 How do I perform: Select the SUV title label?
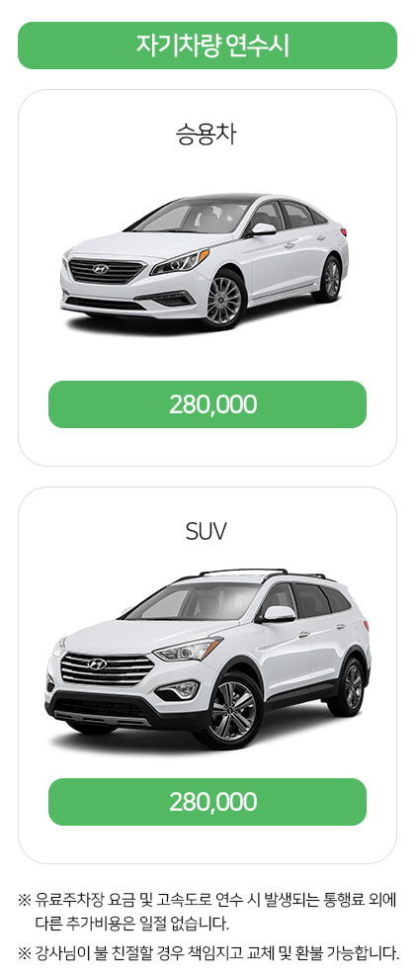coord(207,532)
